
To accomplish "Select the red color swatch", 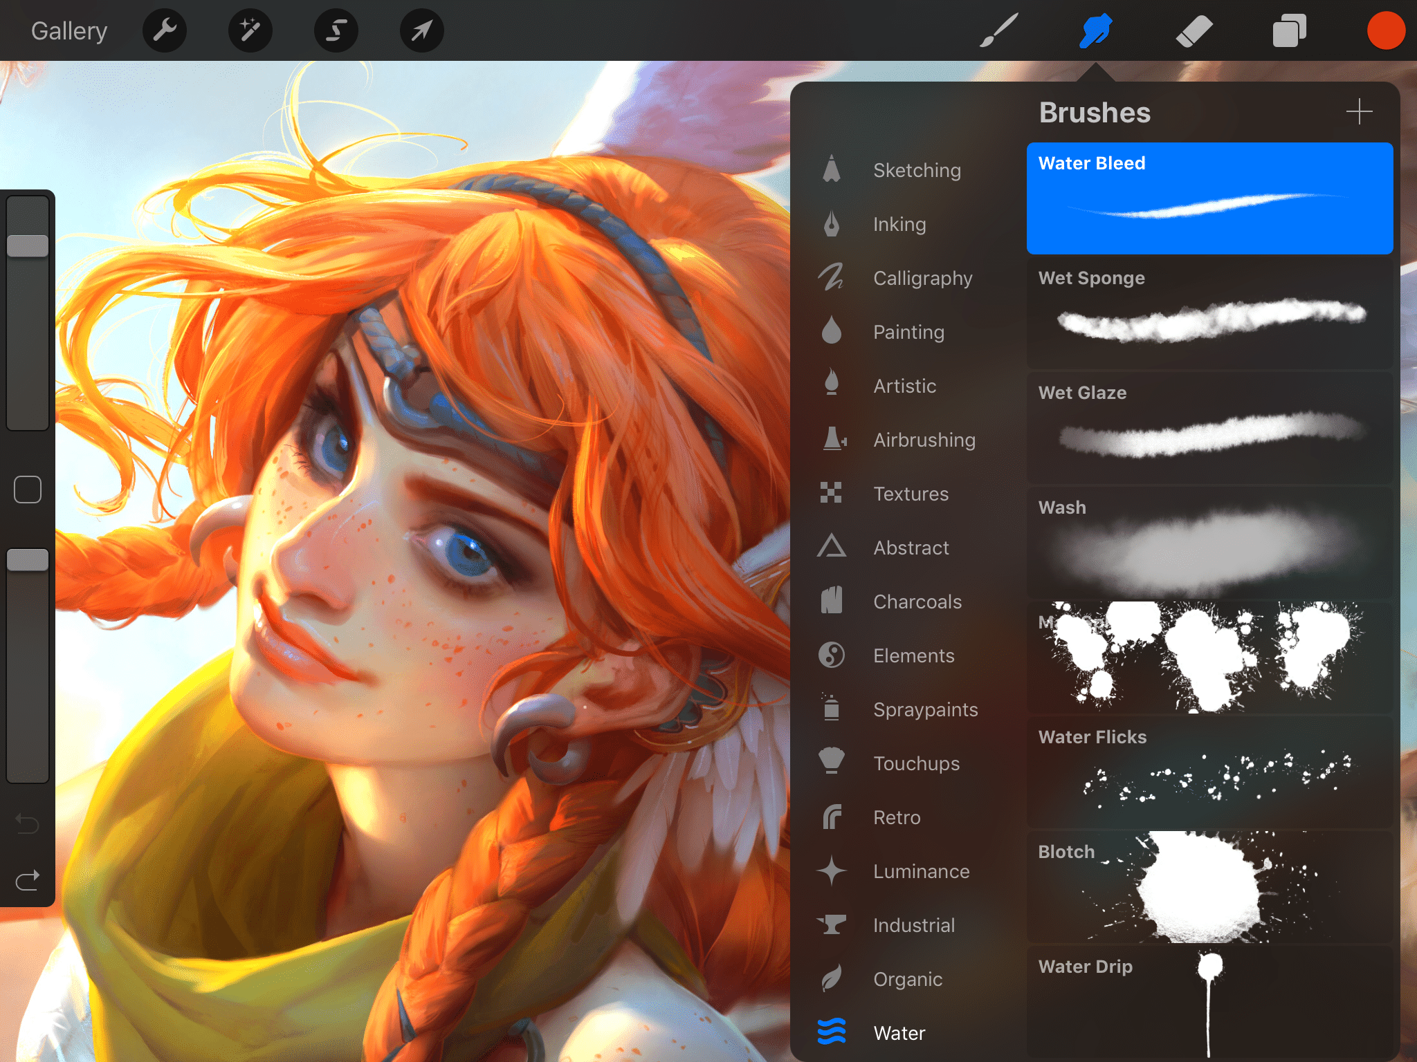I will click(x=1384, y=30).
